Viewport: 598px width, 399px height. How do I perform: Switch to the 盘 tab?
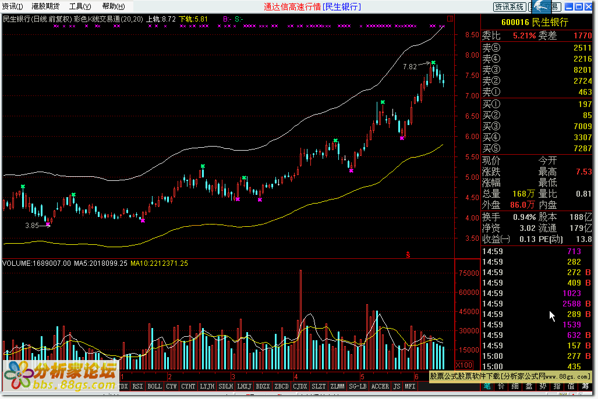coord(529,386)
